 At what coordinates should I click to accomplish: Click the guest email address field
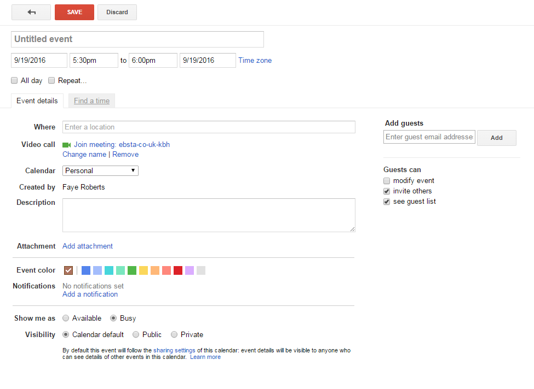429,137
